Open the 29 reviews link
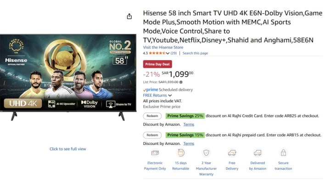 174,53
